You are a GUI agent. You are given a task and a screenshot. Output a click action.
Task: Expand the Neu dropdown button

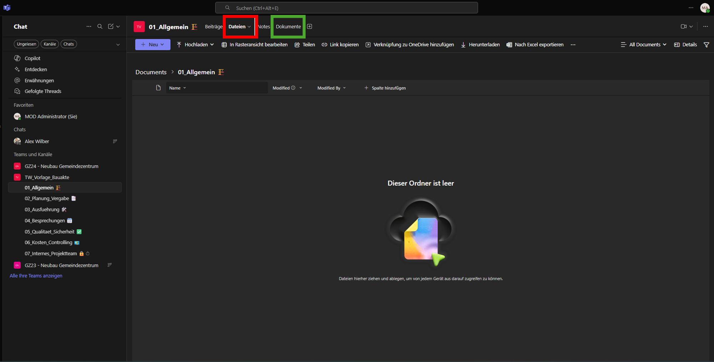(x=152, y=45)
